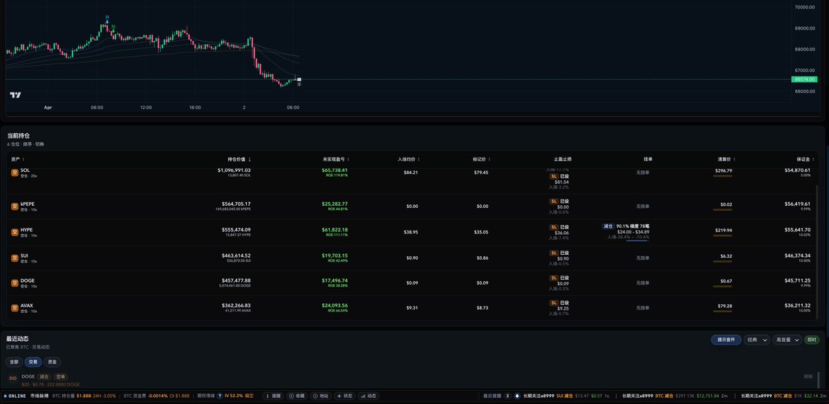Sort by 资产 column header
This screenshot has height=404, width=829.
point(18,159)
